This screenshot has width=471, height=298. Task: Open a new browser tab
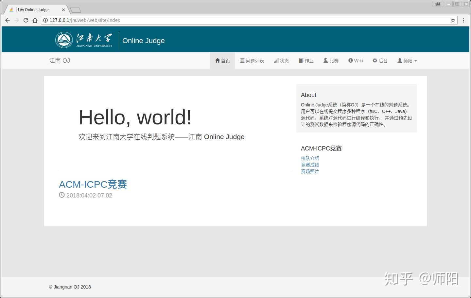point(75,10)
